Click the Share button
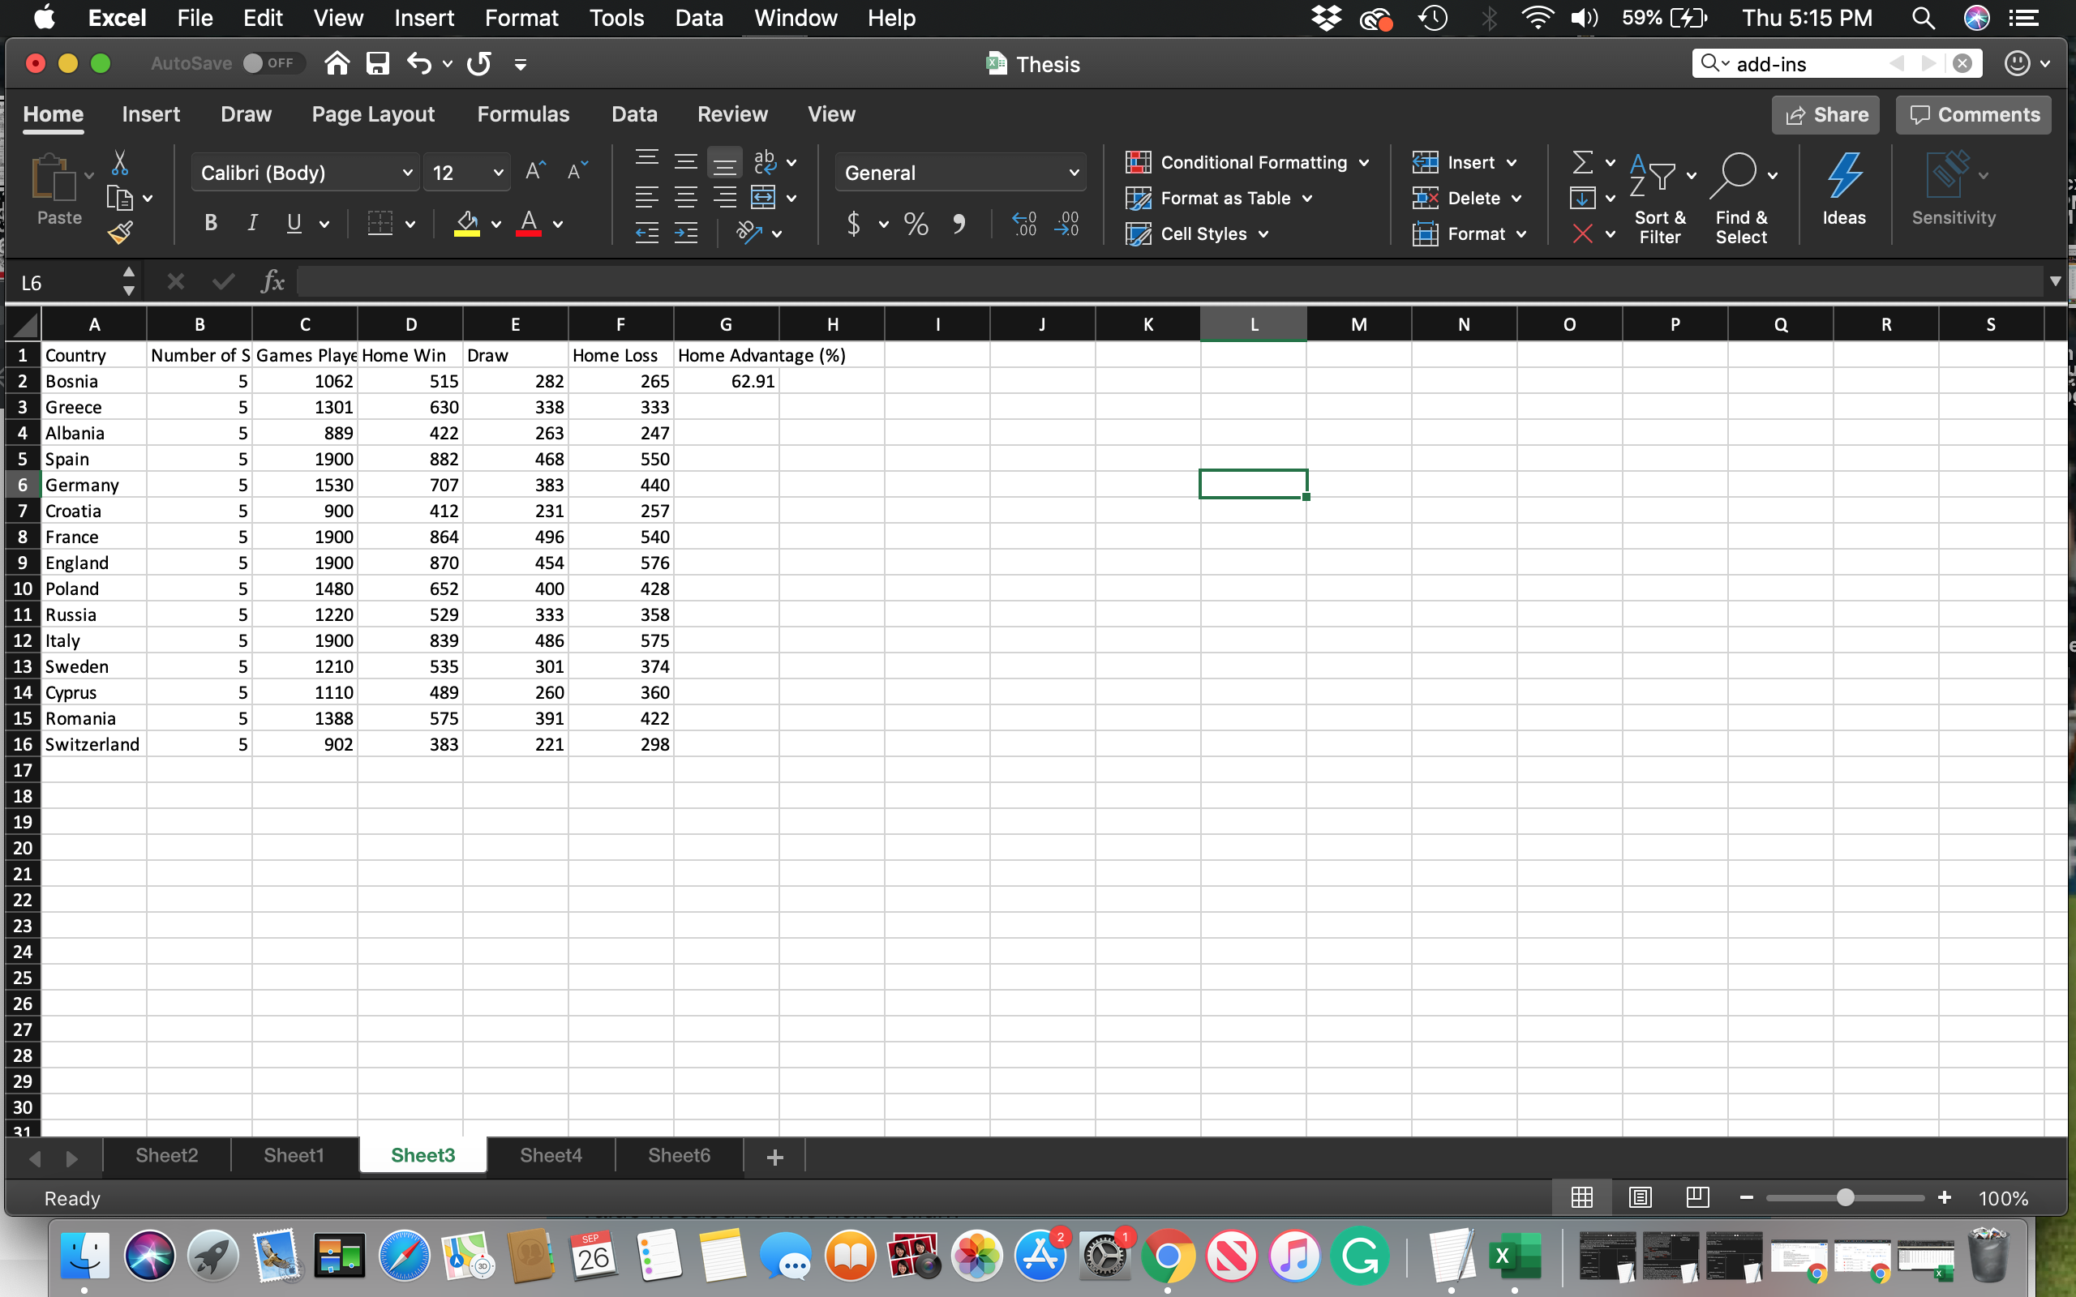2076x1297 pixels. [x=1825, y=115]
